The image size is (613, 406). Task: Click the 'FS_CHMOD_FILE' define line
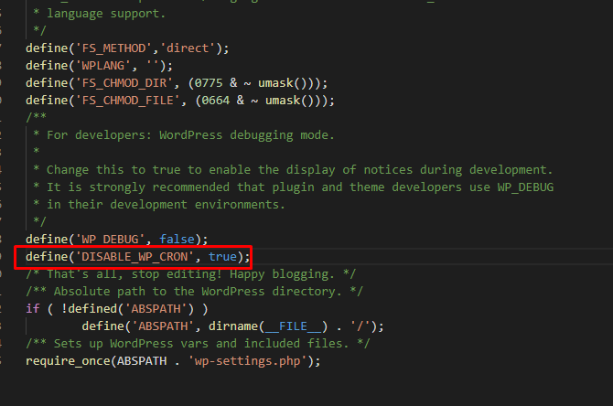pyautogui.click(x=180, y=101)
